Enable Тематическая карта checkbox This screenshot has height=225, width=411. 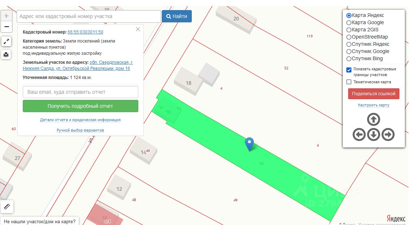[349, 82]
